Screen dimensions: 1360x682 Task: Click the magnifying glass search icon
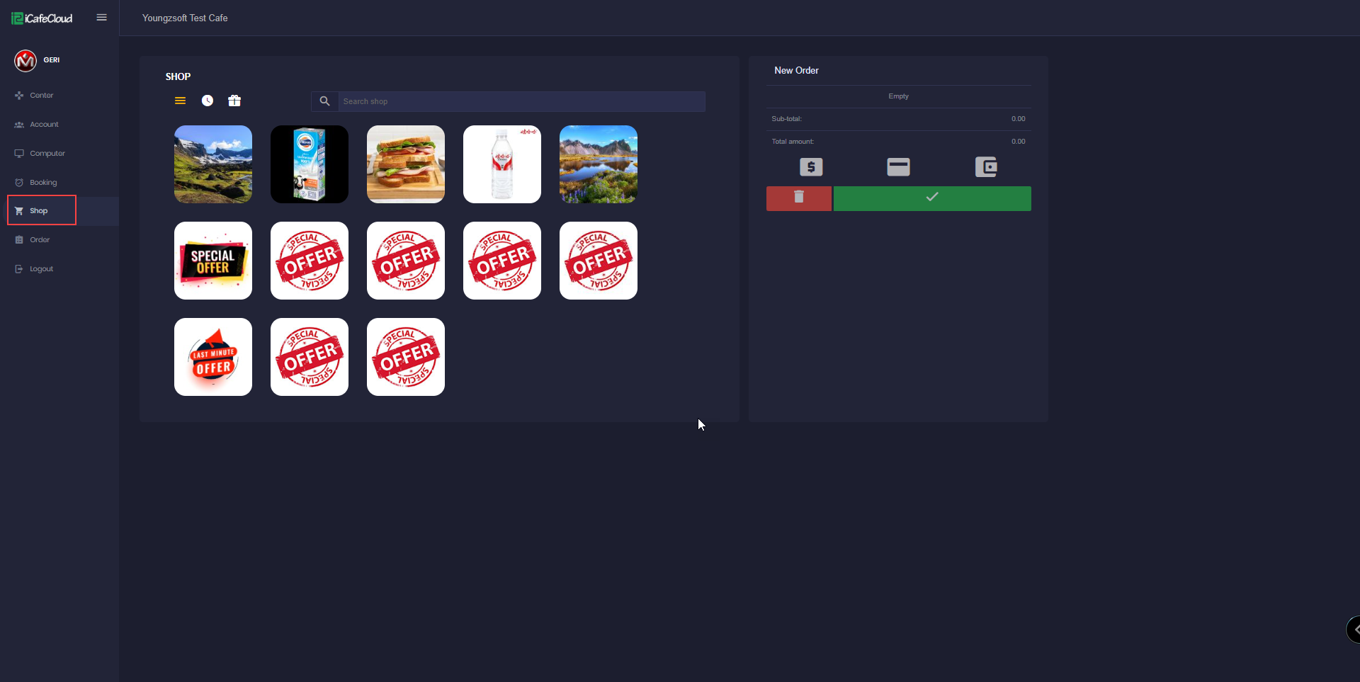click(x=324, y=101)
